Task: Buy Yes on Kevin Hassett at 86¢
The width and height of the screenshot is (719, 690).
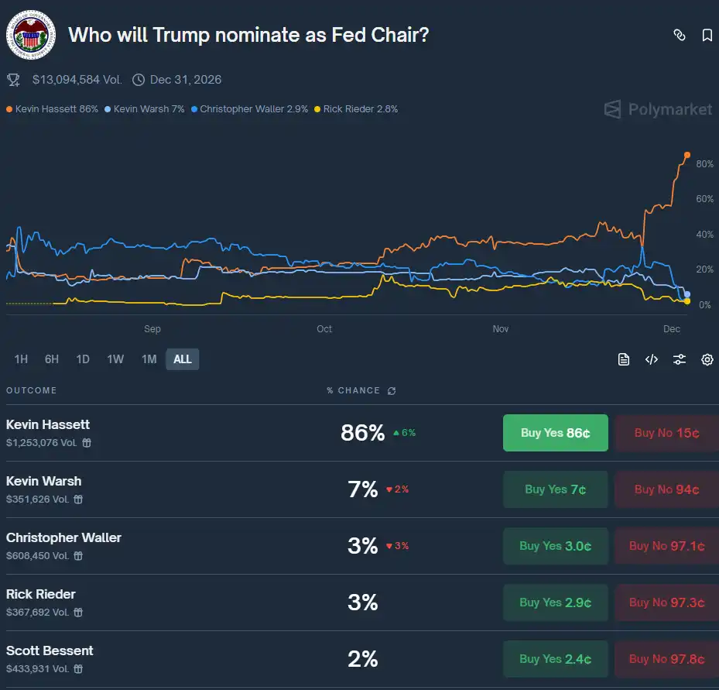Action: (x=555, y=433)
